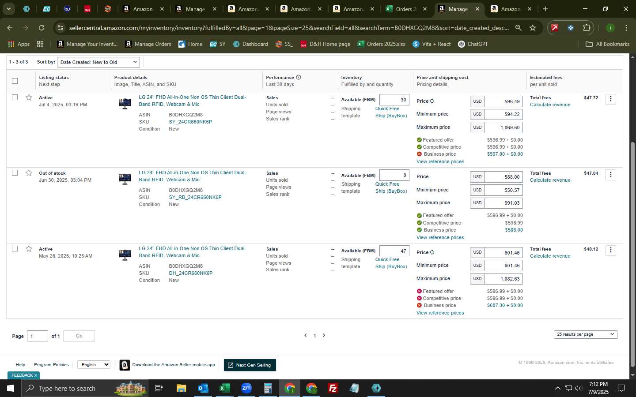Open the Chrome three-dot menu
The image size is (636, 397).
tap(626, 28)
